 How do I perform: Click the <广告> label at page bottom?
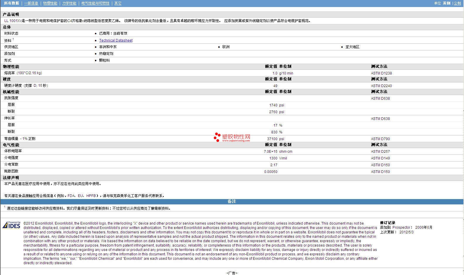click(x=232, y=273)
